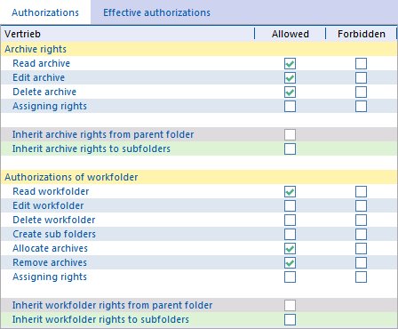Click the Allowed column header

click(x=291, y=34)
